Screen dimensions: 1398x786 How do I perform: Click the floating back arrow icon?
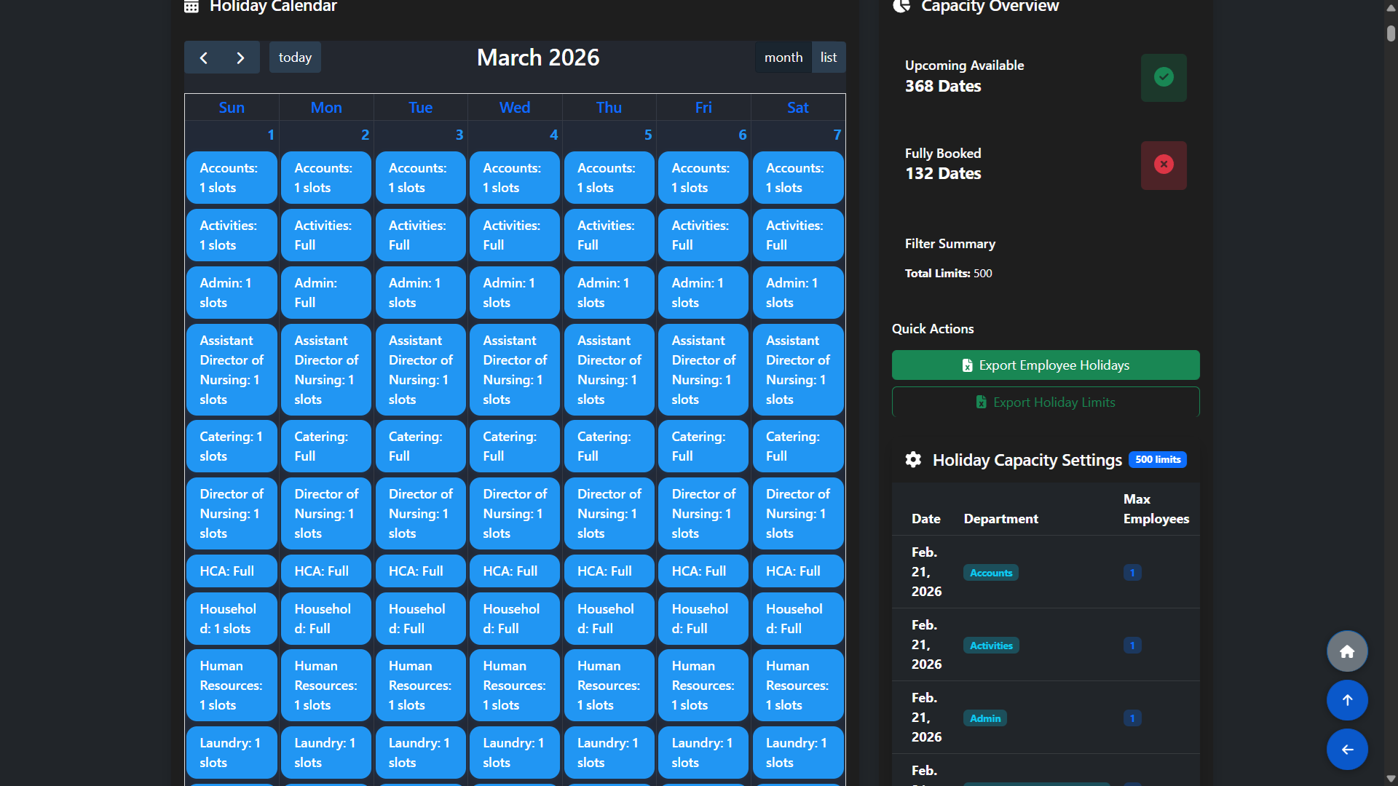click(1347, 750)
